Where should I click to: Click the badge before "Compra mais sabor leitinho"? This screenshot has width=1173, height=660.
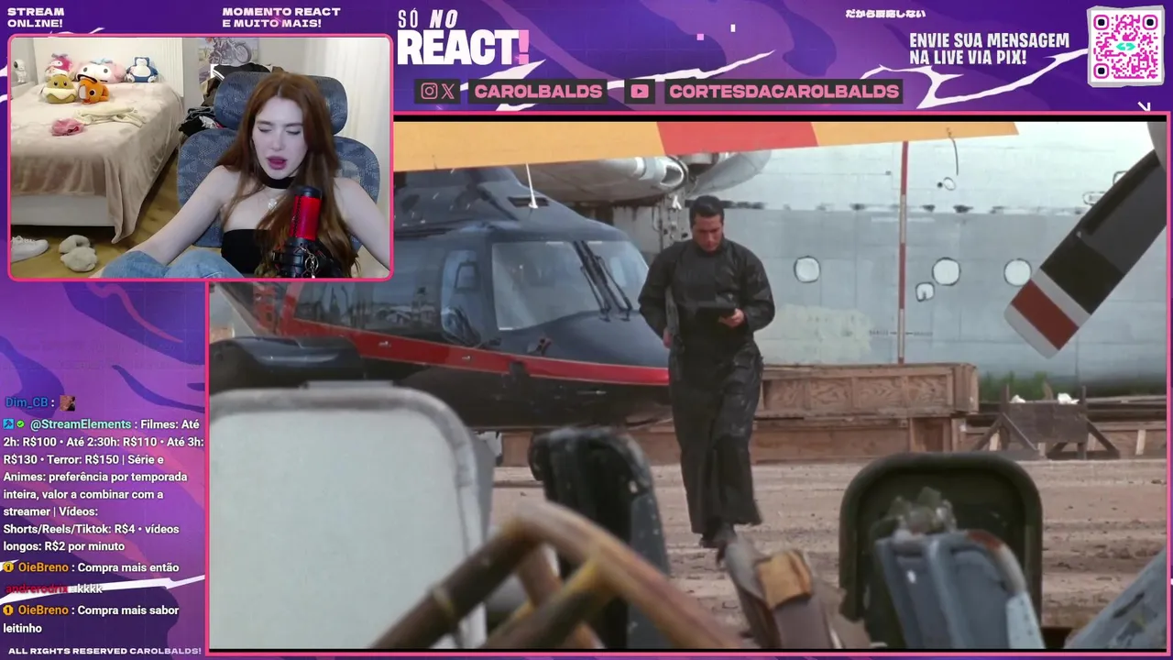click(x=8, y=610)
